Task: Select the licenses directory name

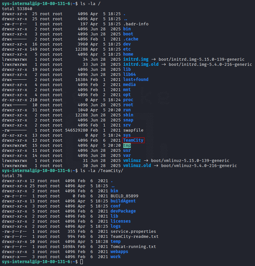Action: pyautogui.click(x=121, y=221)
